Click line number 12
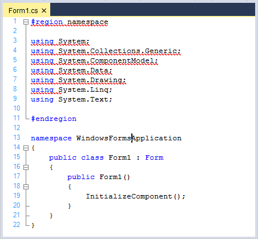This screenshot has height=239, width=258. pos(17,128)
